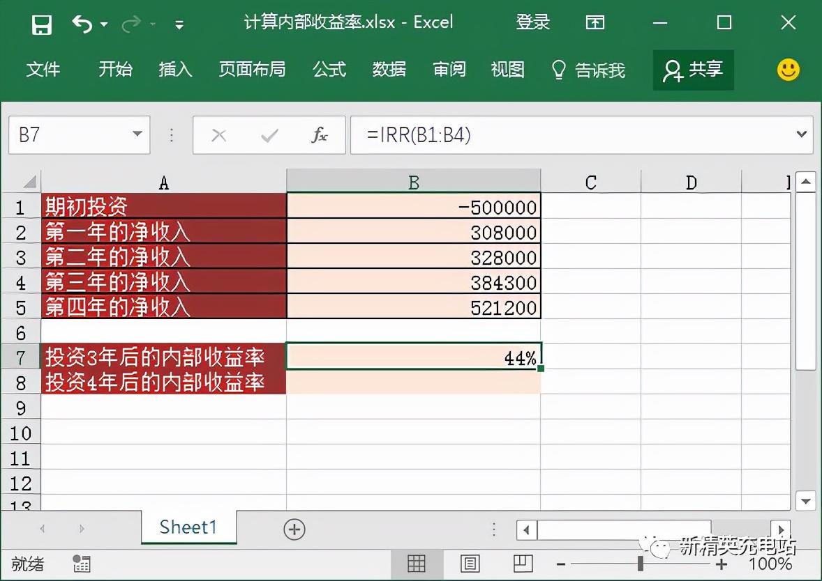Click the Insert Function (fx) icon
The height and width of the screenshot is (581, 822).
(x=320, y=135)
